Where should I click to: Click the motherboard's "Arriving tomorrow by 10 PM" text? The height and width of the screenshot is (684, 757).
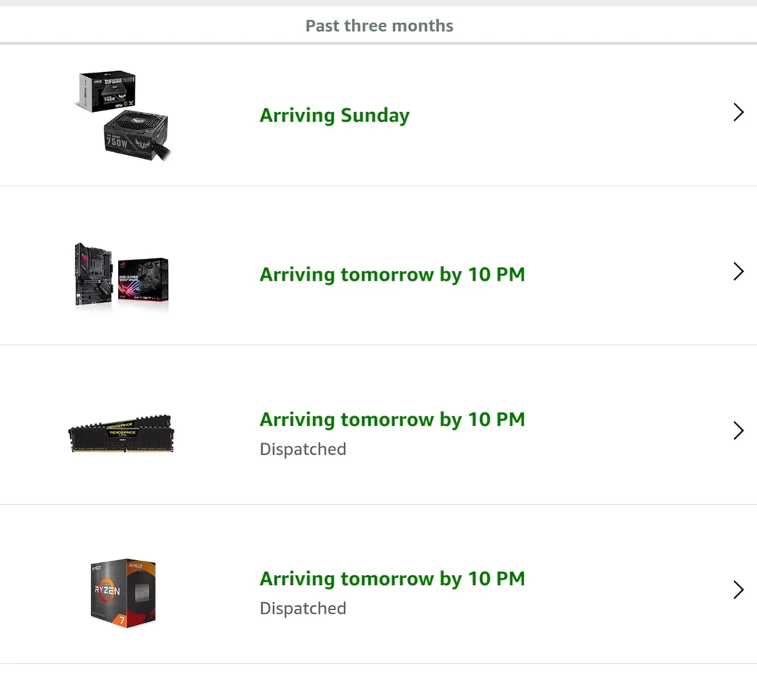click(391, 274)
